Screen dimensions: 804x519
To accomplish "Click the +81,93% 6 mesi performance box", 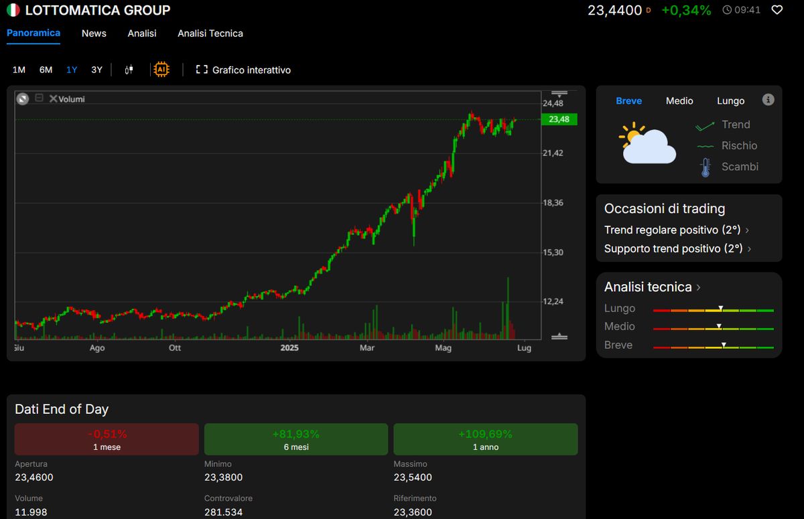I will pyautogui.click(x=296, y=439).
